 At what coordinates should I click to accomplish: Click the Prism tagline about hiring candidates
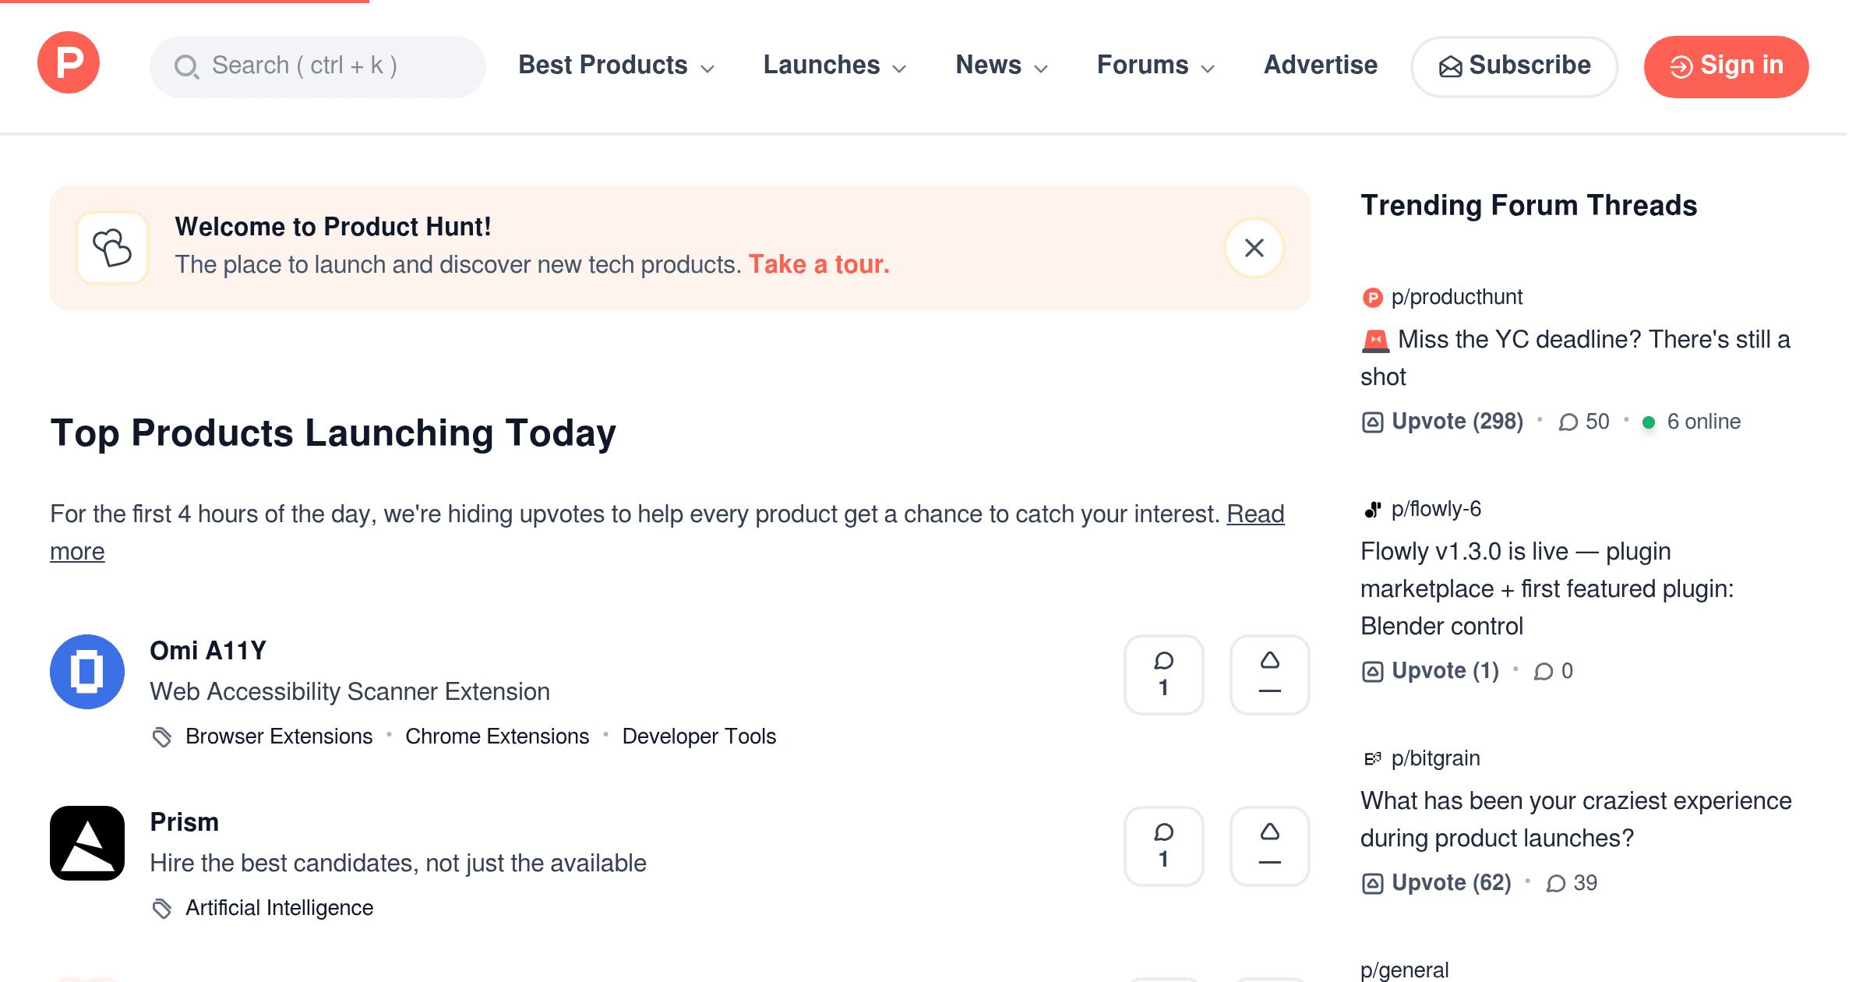click(398, 864)
